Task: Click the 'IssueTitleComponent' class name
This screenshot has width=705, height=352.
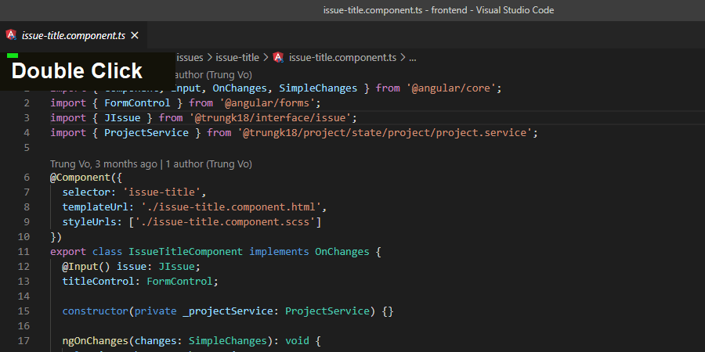Action: coord(186,251)
